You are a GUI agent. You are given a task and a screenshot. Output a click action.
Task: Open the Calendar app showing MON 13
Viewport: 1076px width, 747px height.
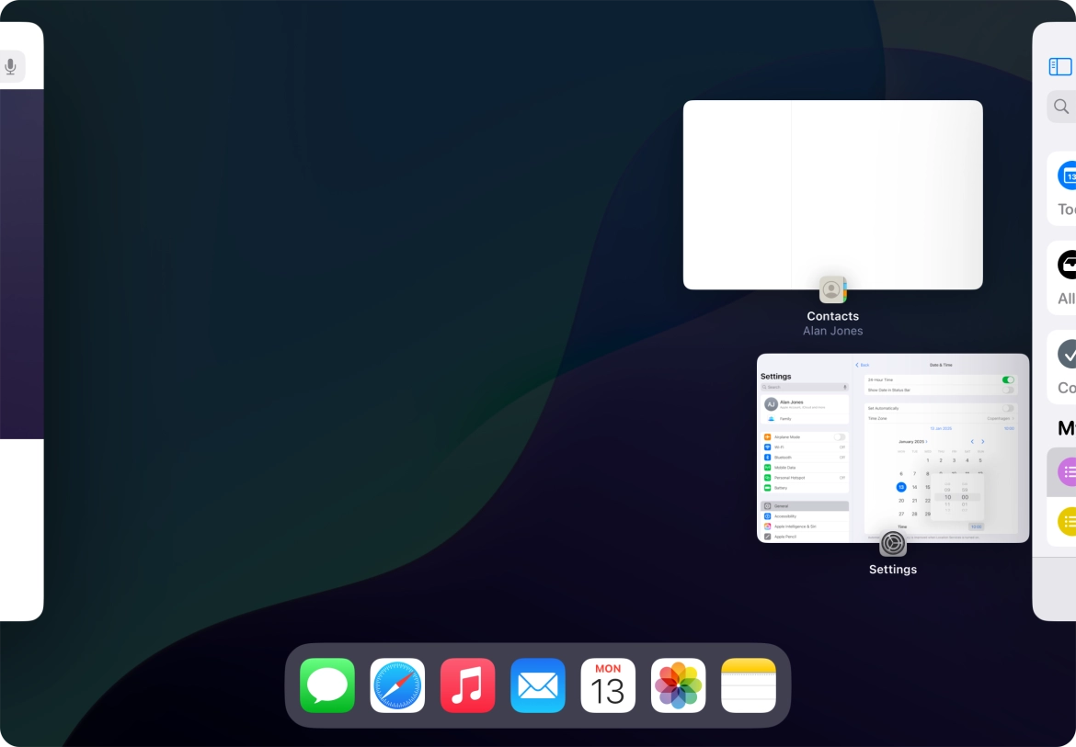608,685
